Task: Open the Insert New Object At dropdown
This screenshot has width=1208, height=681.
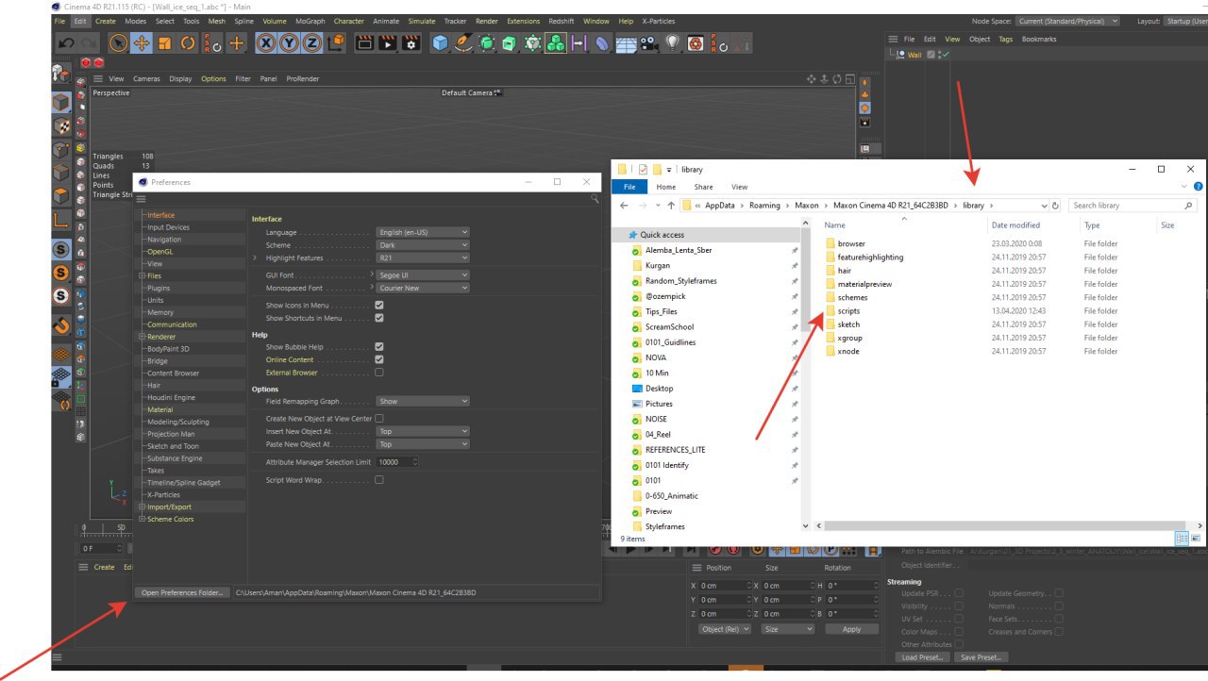Action: click(422, 431)
